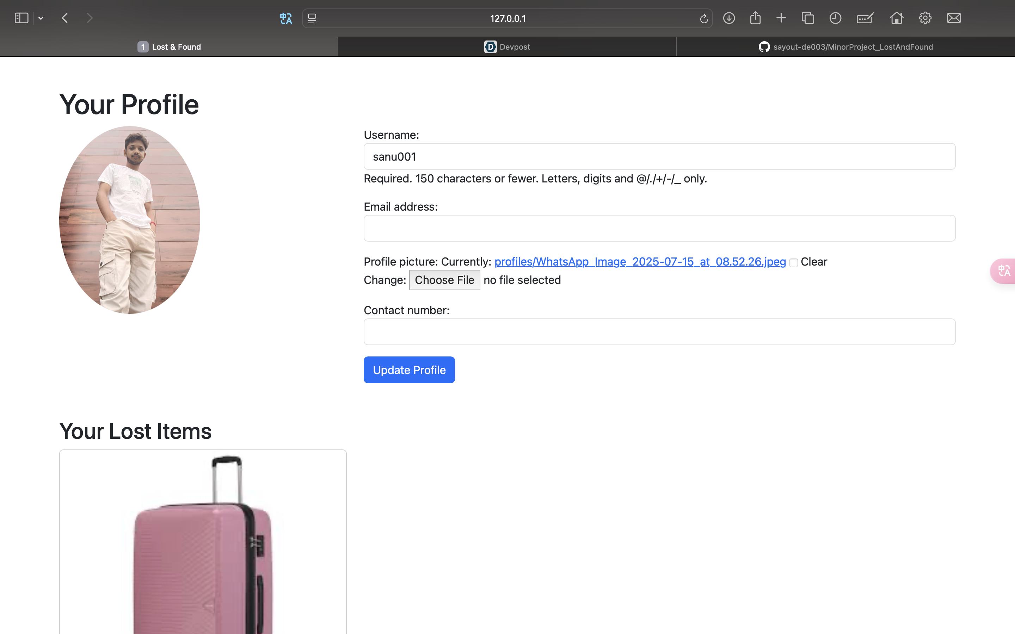1015x634 pixels.
Task: Open a new tab with the plus icon
Action: point(781,18)
